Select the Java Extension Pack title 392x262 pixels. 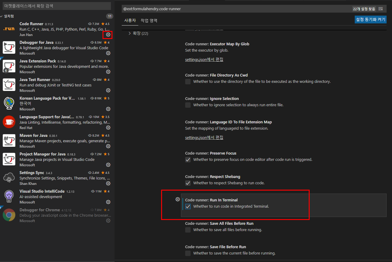tap(38, 61)
